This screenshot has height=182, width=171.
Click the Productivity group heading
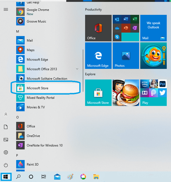point(93,10)
